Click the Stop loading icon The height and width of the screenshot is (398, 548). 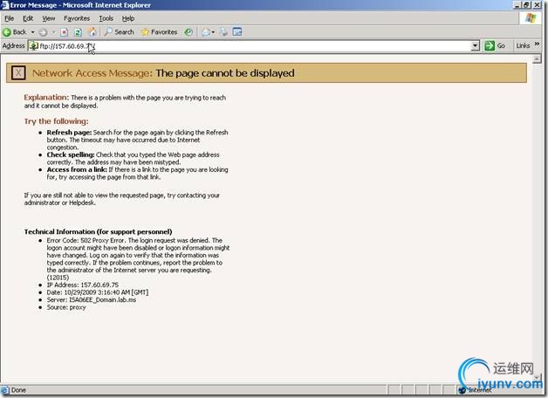(x=64, y=32)
